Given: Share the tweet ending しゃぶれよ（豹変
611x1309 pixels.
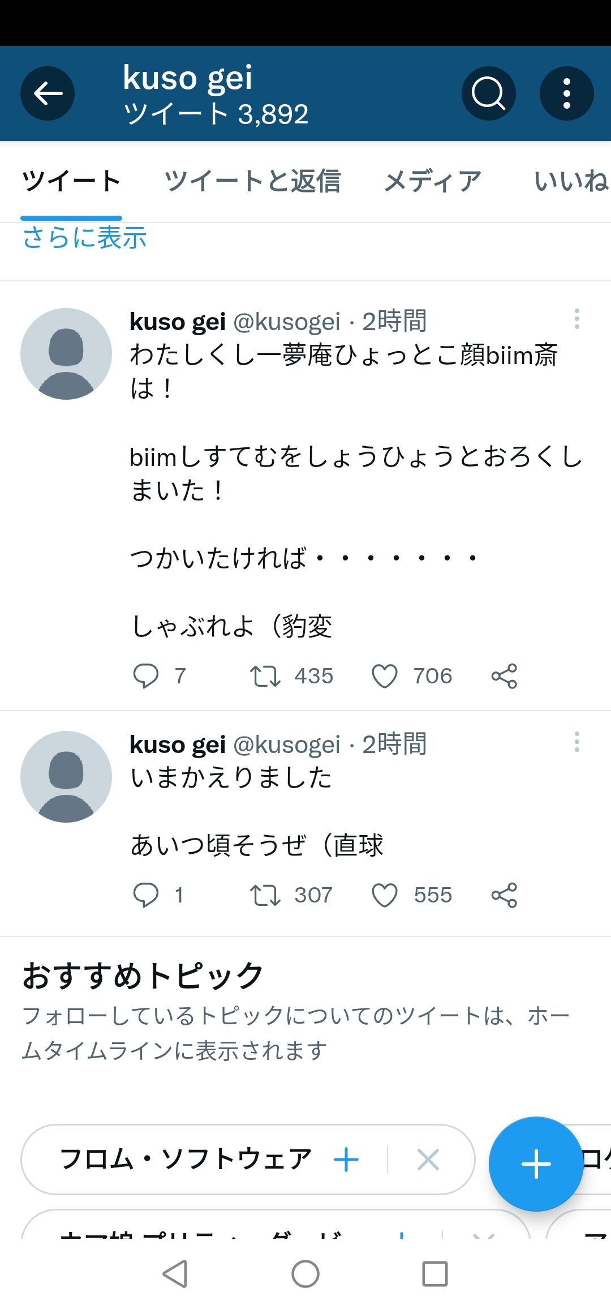Looking at the screenshot, I should [504, 676].
